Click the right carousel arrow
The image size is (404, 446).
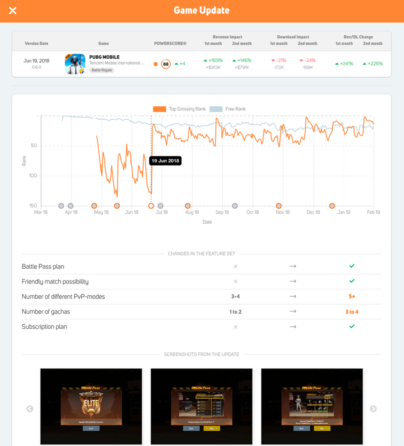[373, 409]
